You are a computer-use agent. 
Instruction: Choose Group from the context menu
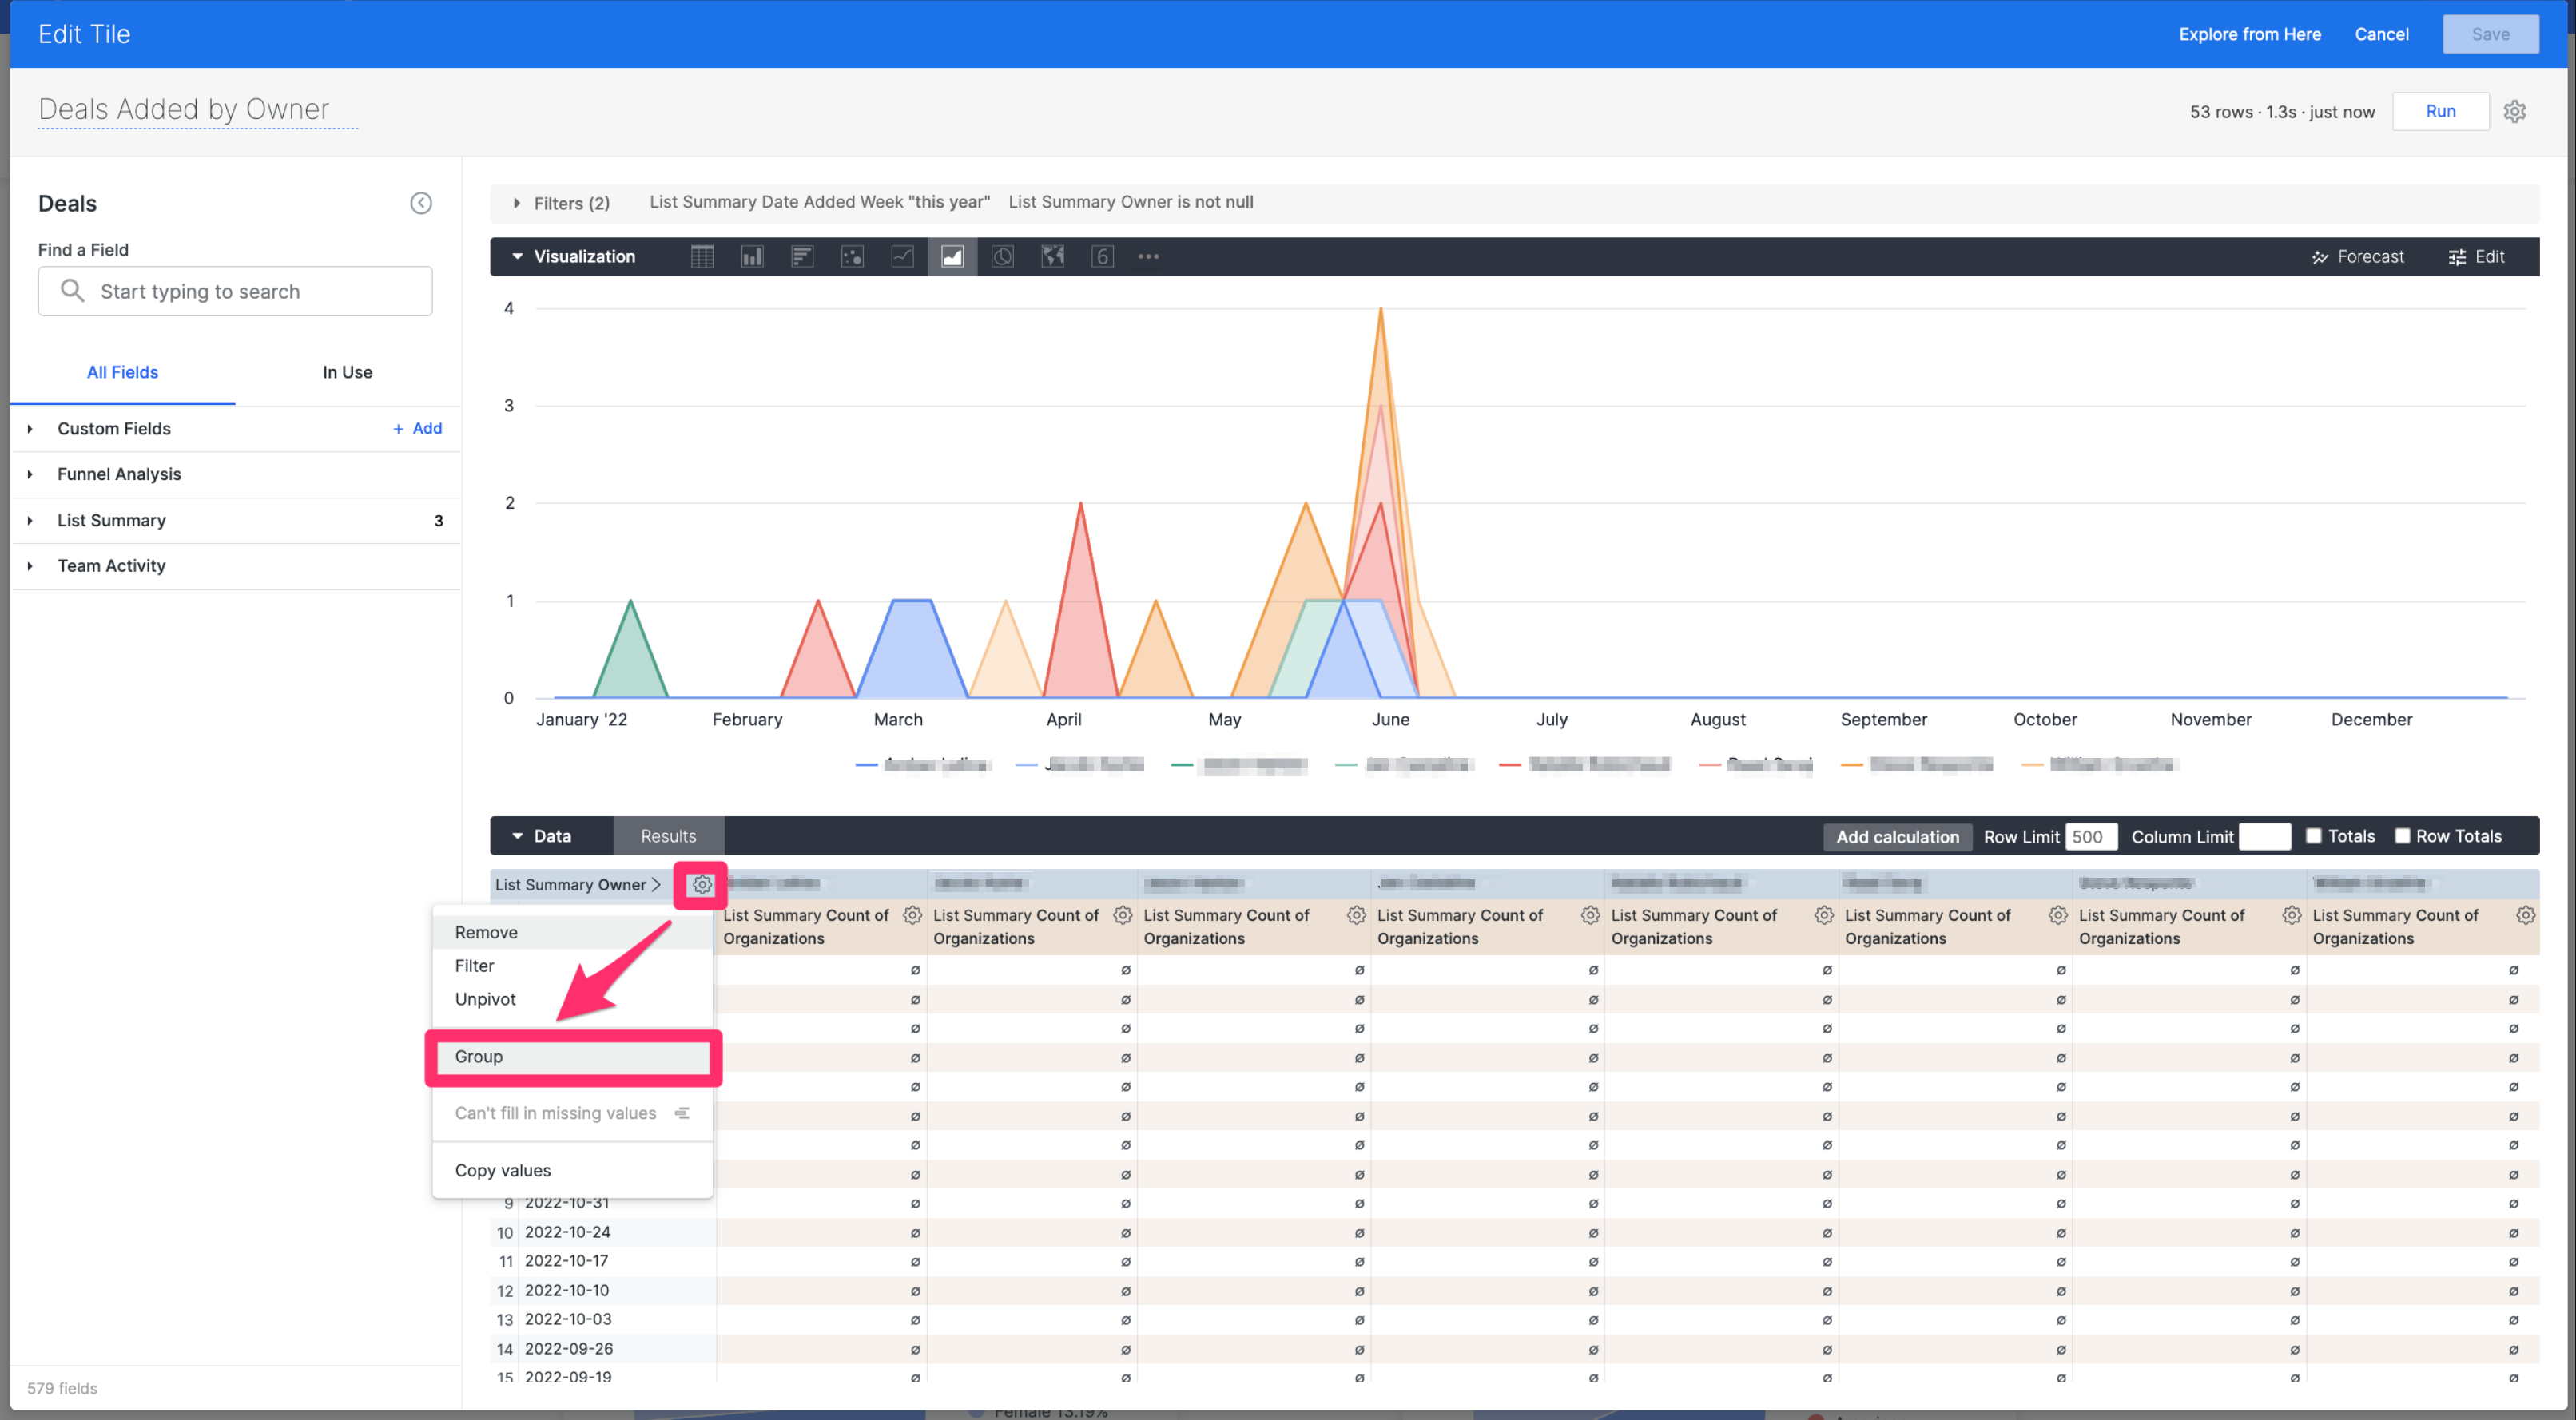click(572, 1057)
